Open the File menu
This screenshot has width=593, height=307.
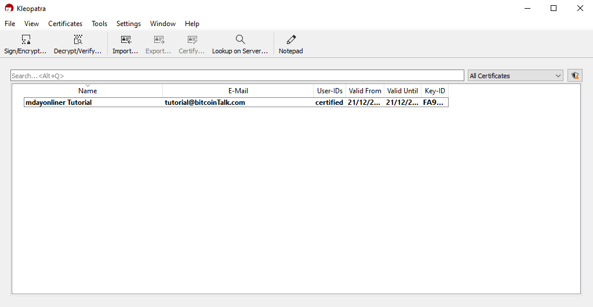coord(10,23)
